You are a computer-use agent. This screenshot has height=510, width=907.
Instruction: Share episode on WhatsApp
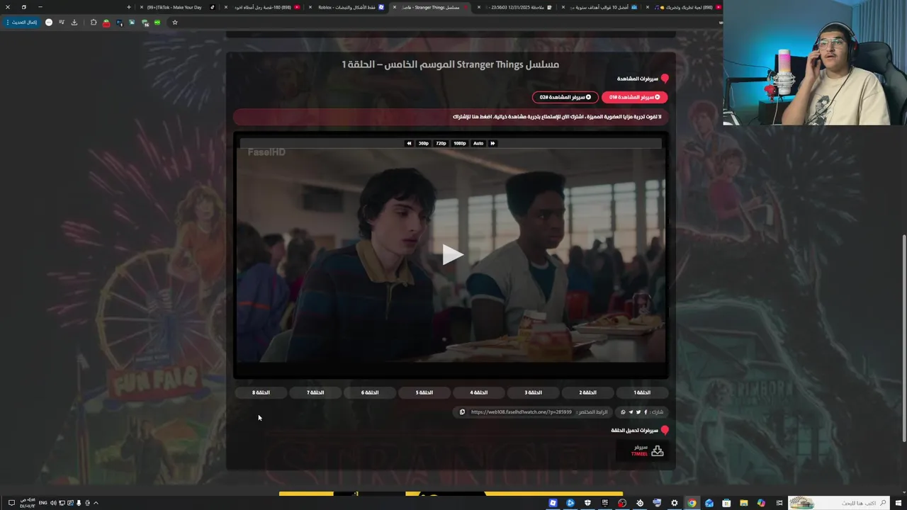[x=623, y=412]
